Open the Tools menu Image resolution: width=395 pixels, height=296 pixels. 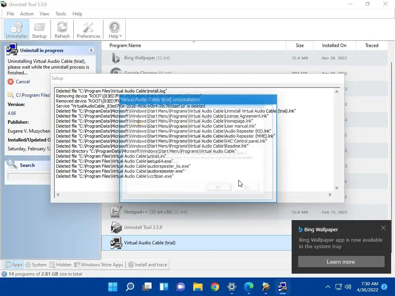coord(61,14)
